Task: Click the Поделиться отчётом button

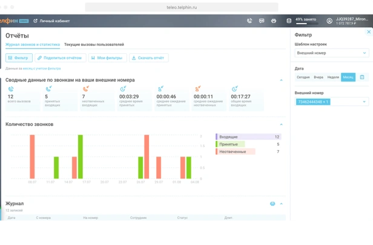Action: point(61,57)
